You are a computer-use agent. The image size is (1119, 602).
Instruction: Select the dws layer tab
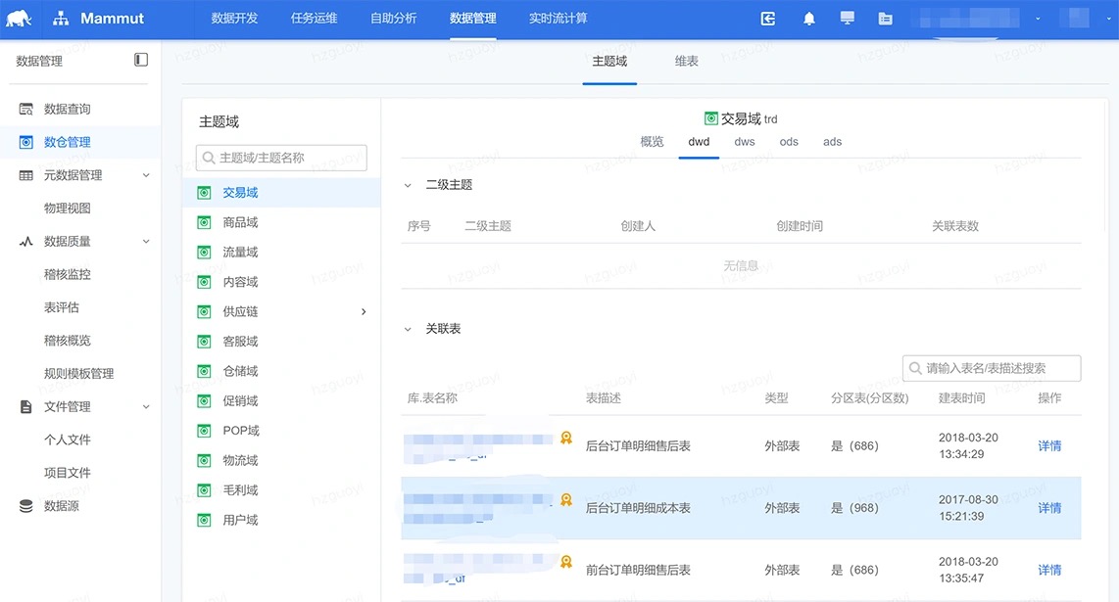click(745, 142)
